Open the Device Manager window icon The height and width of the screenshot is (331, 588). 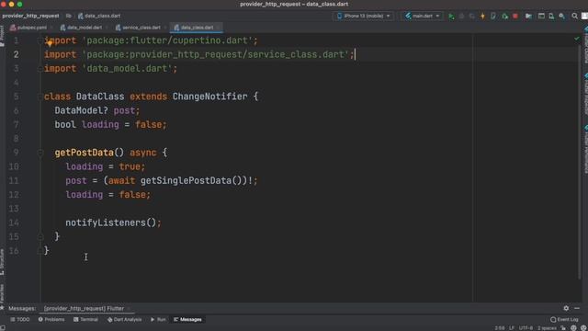click(541, 17)
